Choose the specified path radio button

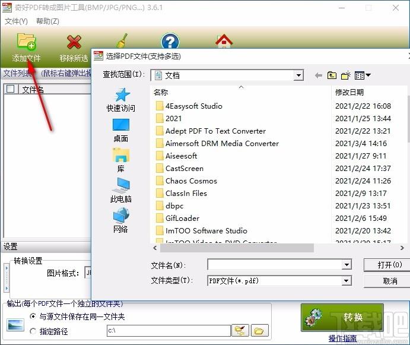click(33, 331)
